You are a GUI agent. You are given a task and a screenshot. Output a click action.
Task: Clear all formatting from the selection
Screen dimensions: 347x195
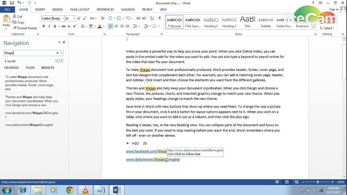pos(103,18)
